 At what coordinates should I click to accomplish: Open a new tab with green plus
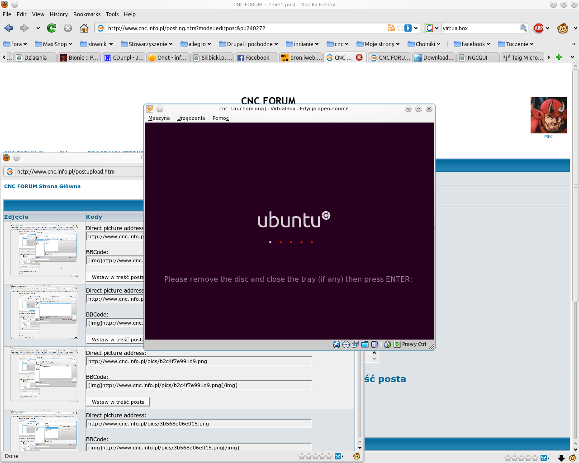[559, 57]
